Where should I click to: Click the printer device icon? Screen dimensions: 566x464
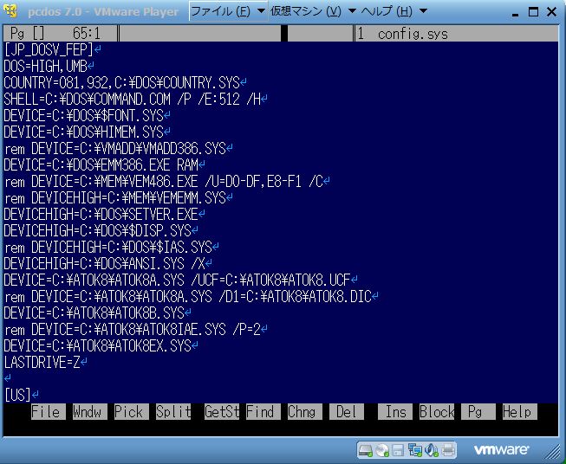click(448, 450)
